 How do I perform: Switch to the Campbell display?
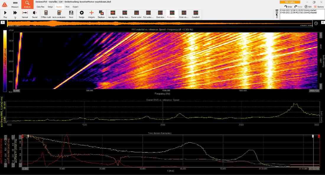(x=196, y=14)
